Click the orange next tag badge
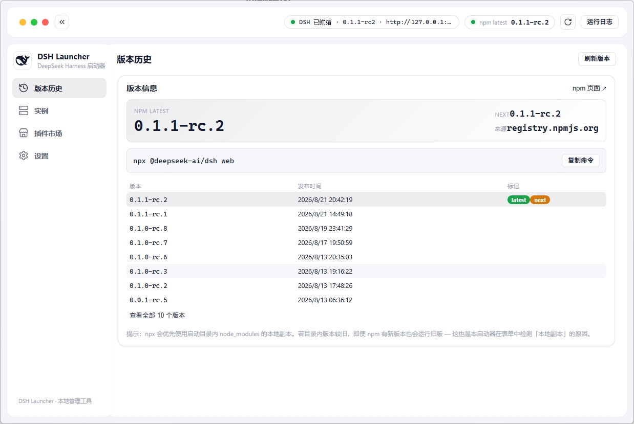634x424 pixels. click(x=540, y=200)
